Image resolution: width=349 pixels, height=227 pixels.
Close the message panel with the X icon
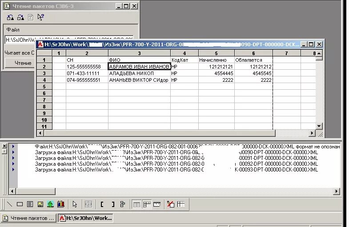[x=4, y=146]
